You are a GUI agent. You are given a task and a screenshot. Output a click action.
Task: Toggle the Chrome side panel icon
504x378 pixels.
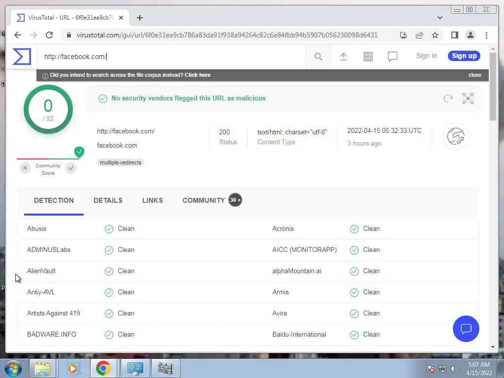(454, 35)
